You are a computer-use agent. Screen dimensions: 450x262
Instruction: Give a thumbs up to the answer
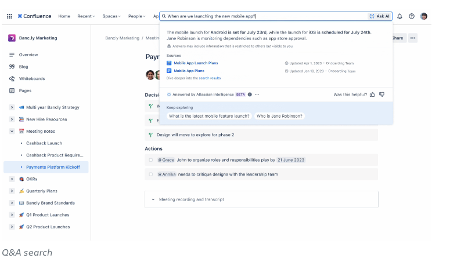tap(372, 94)
